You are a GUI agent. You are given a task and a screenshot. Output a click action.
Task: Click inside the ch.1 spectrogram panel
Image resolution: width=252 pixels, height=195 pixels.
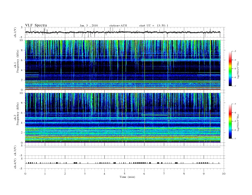pos(123,65)
